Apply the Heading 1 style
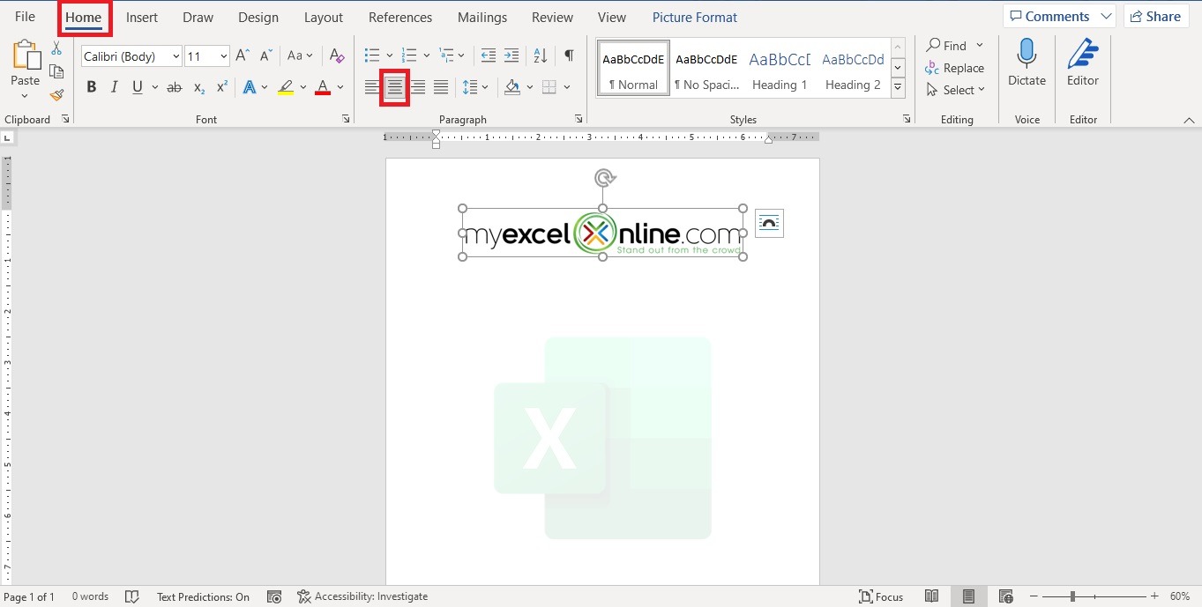The height and width of the screenshot is (607, 1202). [x=780, y=69]
